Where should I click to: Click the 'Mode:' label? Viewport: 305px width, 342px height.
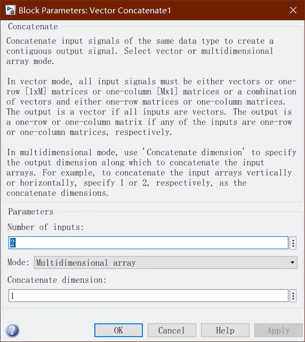coord(18,262)
